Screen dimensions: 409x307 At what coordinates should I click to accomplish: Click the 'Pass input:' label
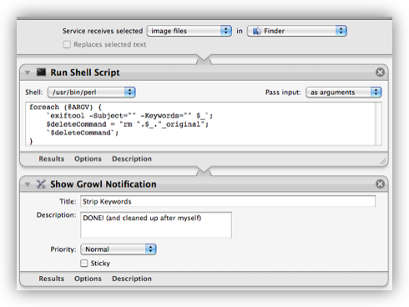tap(283, 93)
